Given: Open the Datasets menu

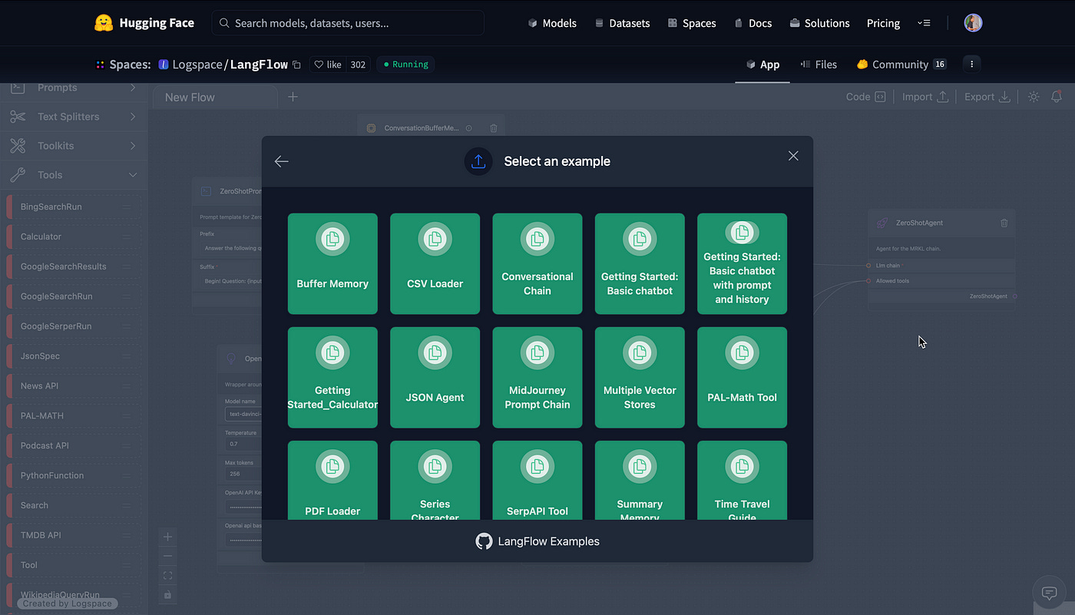Looking at the screenshot, I should (623, 23).
